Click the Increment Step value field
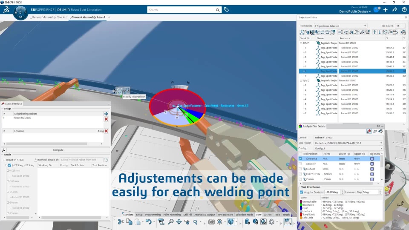 pyautogui.click(x=370, y=192)
